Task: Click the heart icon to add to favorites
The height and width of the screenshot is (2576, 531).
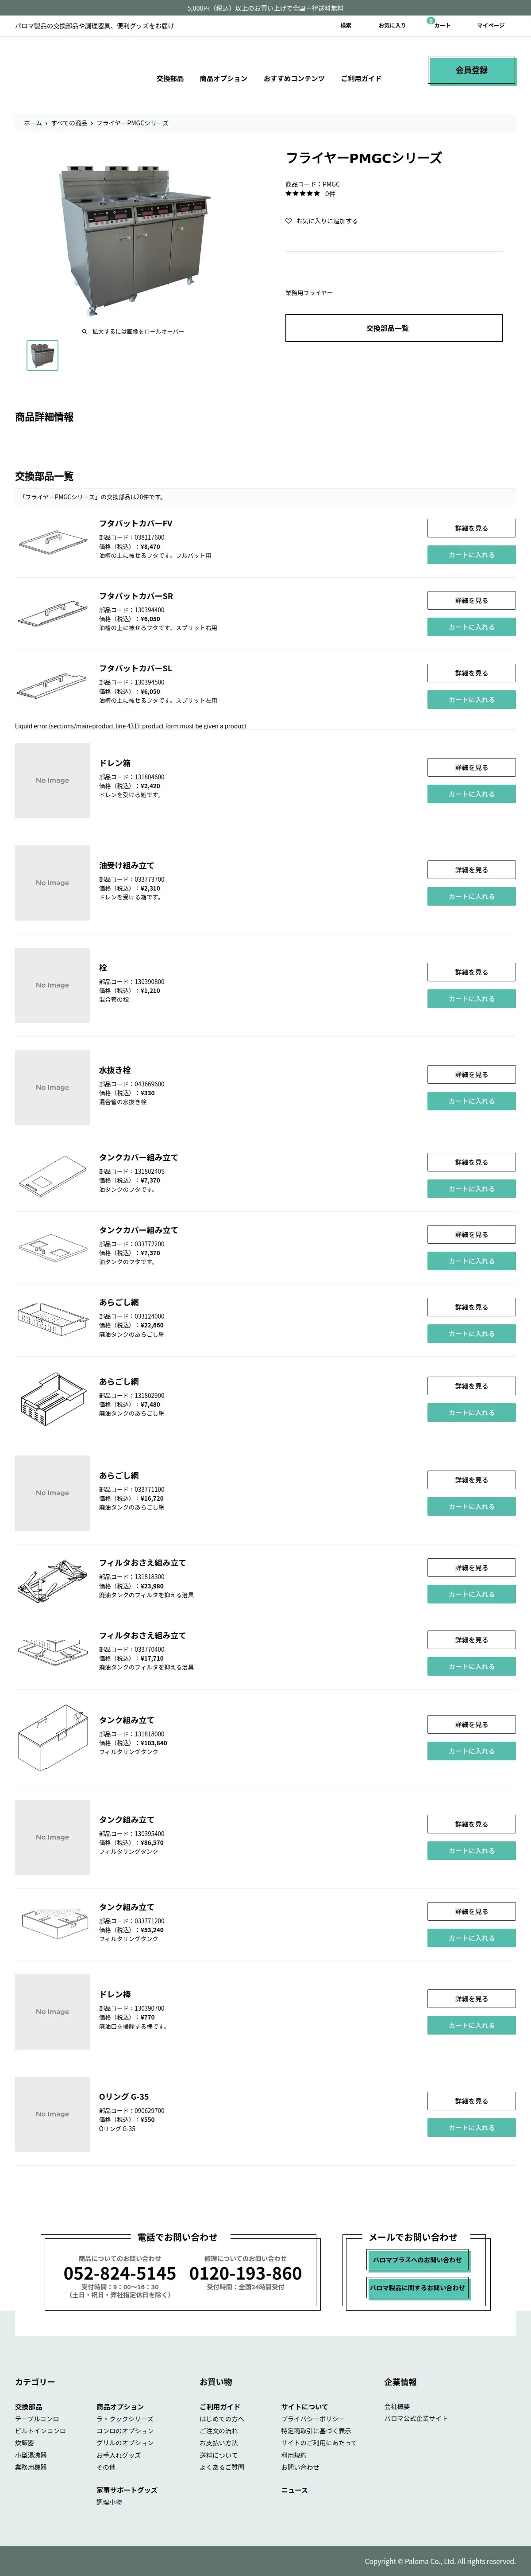Action: 289,221
